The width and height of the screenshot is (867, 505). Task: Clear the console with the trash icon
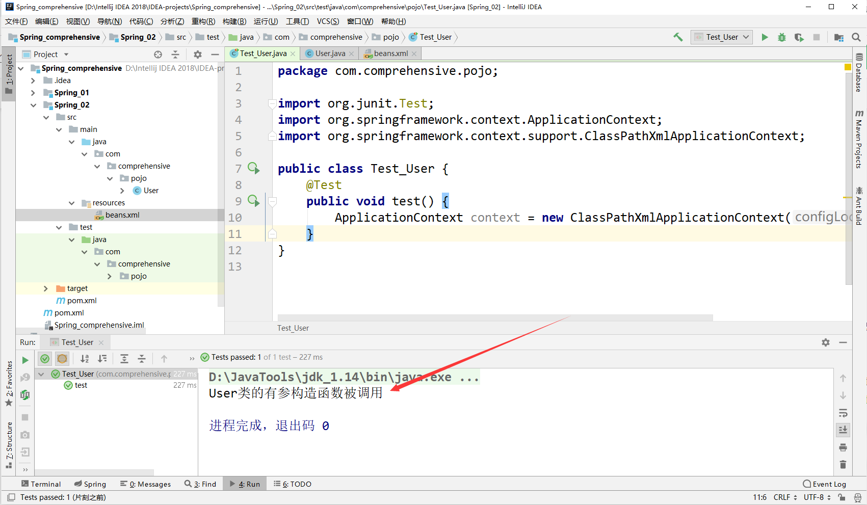click(x=843, y=464)
